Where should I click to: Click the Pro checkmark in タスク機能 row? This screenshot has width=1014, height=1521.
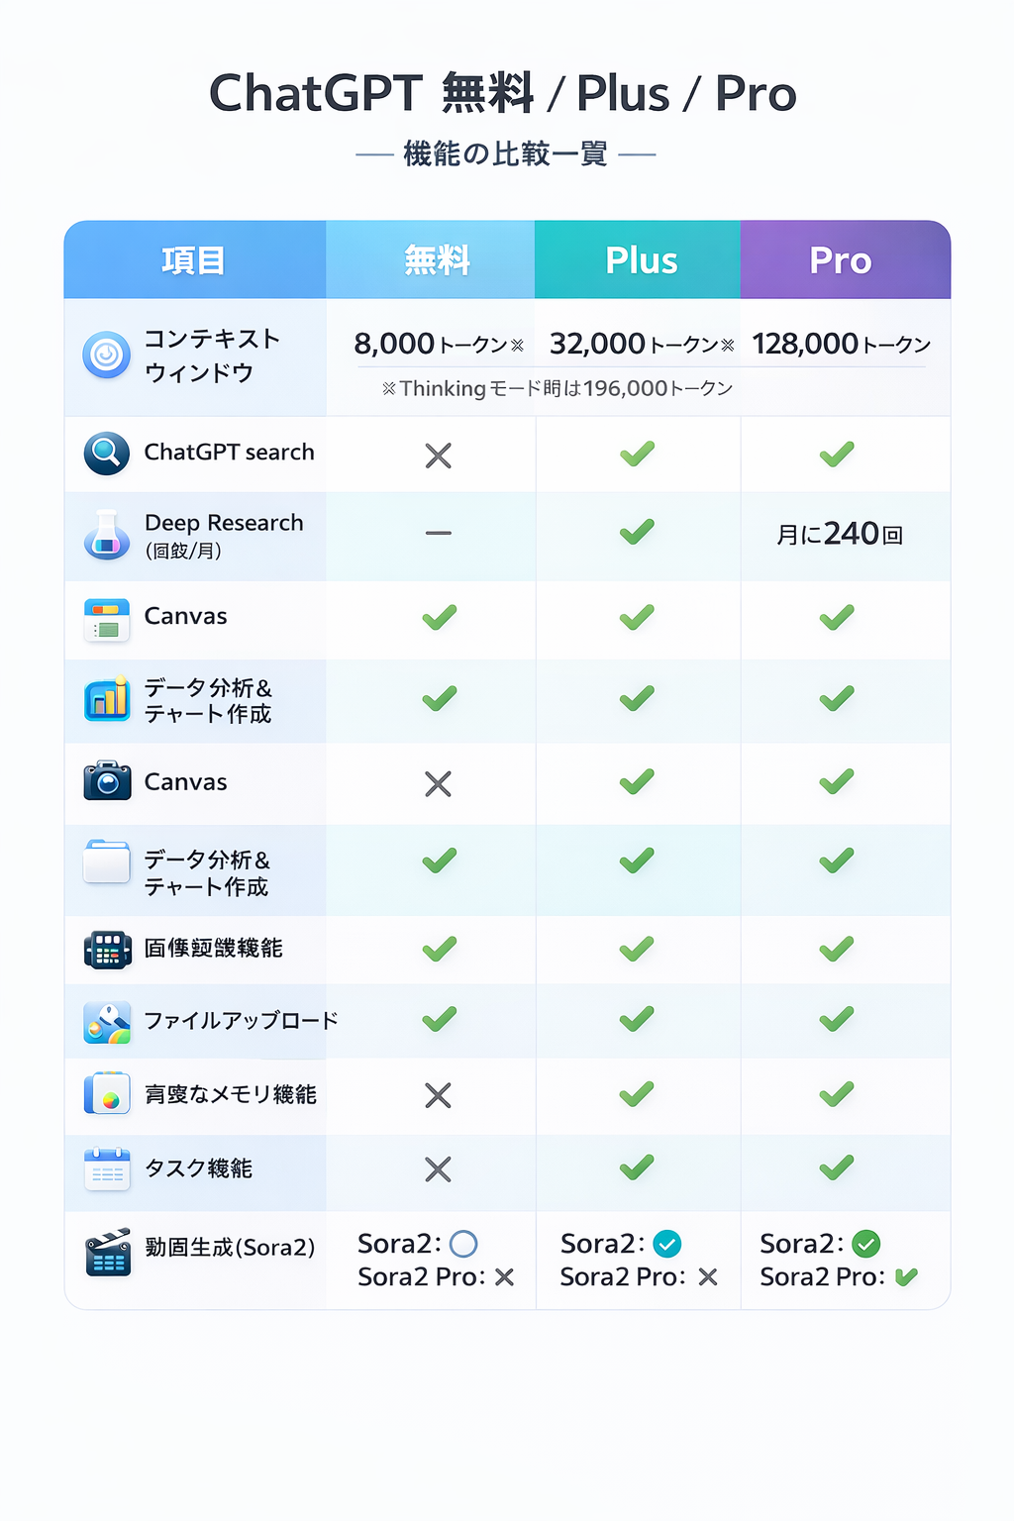pyautogui.click(x=837, y=1167)
